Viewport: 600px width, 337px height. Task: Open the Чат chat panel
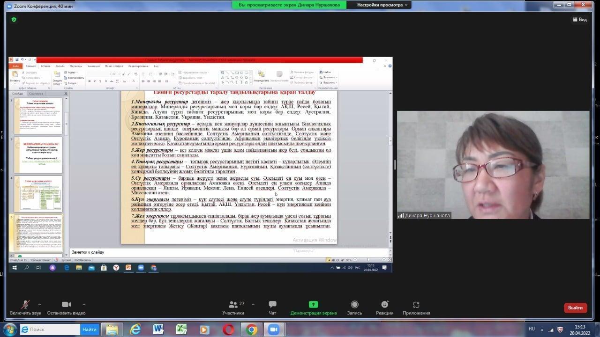click(x=272, y=307)
